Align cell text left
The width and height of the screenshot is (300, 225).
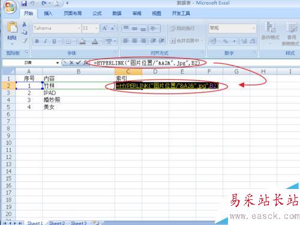tap(126, 41)
